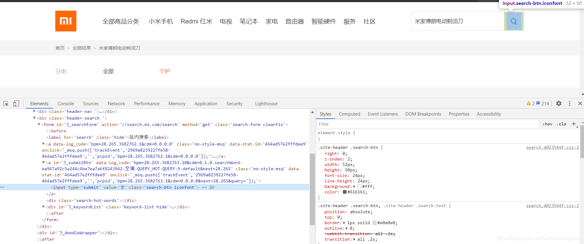Click the magnifier search button
This screenshot has height=244, width=584.
514,21
